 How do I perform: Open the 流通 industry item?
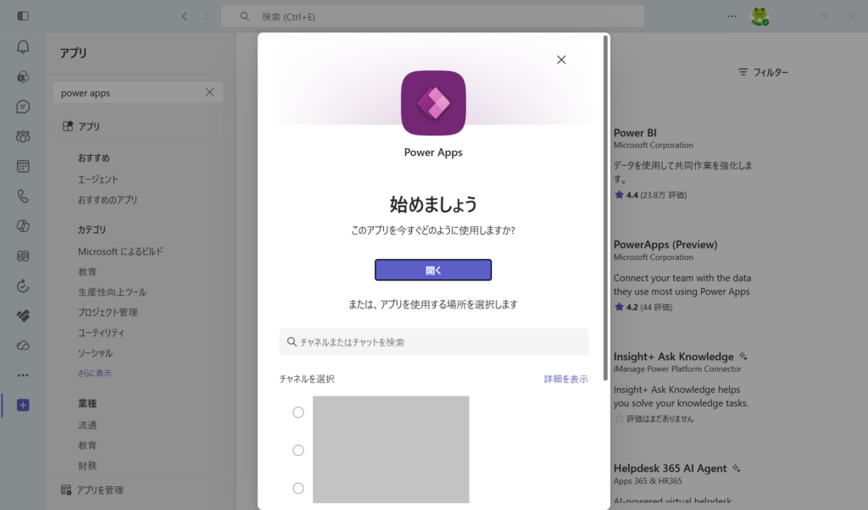click(87, 424)
